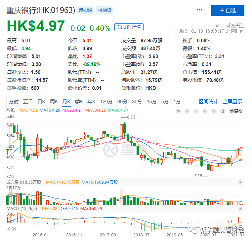The height and width of the screenshot is (241, 252).
Task: Click the 6.73 high price marker
Action: pyautogui.click(x=131, y=117)
